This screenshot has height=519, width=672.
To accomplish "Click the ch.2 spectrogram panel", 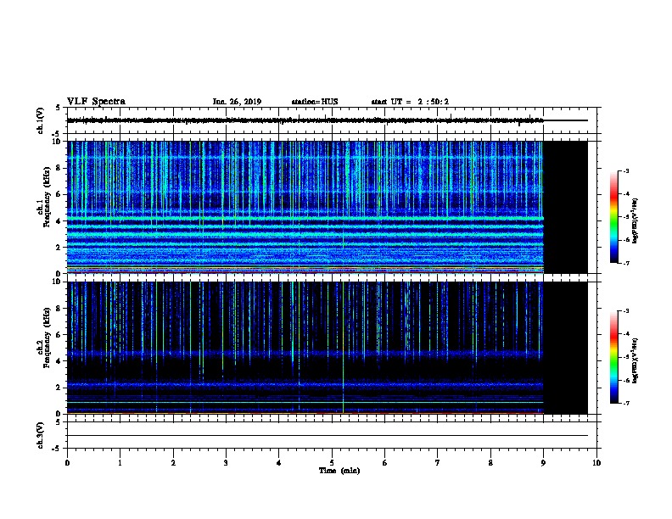I will pos(327,348).
